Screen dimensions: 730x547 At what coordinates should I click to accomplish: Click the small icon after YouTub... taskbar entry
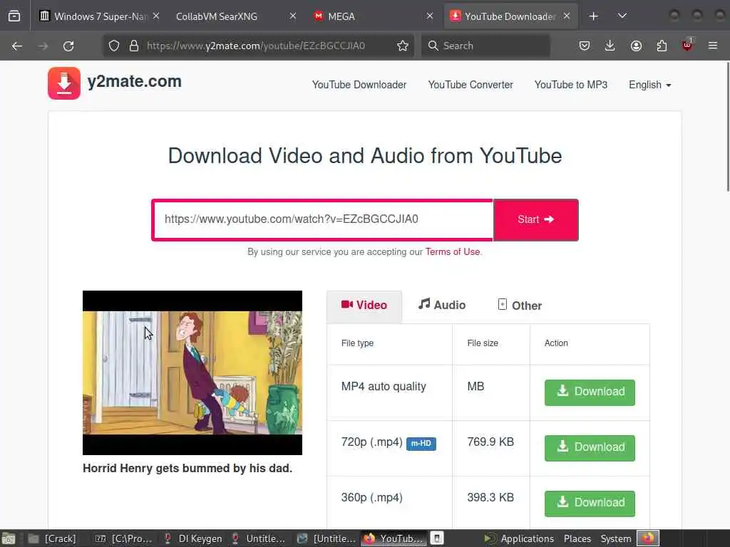click(x=437, y=538)
